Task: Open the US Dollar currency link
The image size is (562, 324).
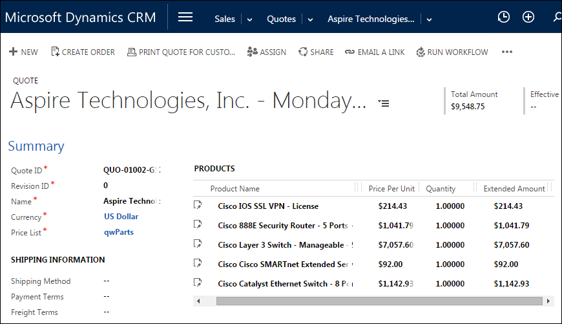Action: click(121, 217)
